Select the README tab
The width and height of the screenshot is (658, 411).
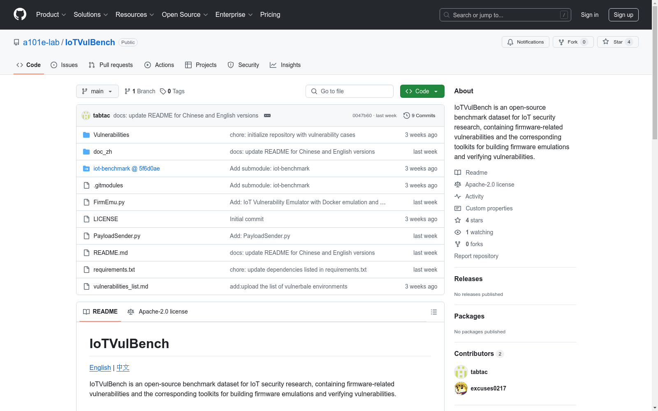100,312
